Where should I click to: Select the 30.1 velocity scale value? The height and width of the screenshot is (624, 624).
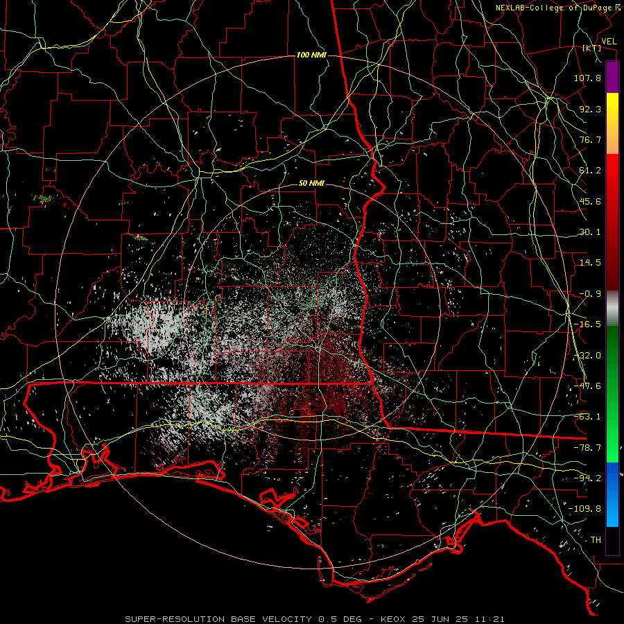[x=590, y=232]
